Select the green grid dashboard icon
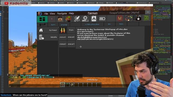 tap(42, 19)
